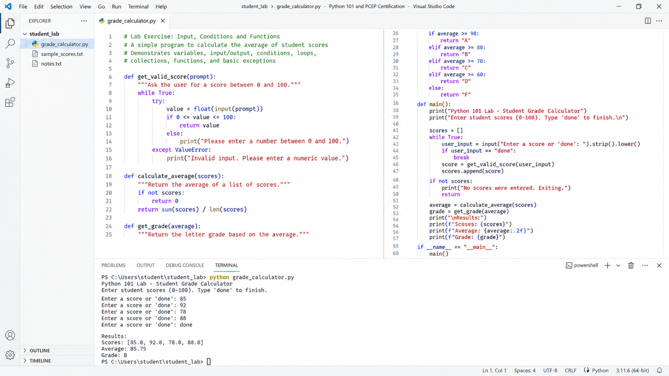Open the Explorer view in activity bar
This screenshot has width=669, height=376.
pyautogui.click(x=10, y=23)
